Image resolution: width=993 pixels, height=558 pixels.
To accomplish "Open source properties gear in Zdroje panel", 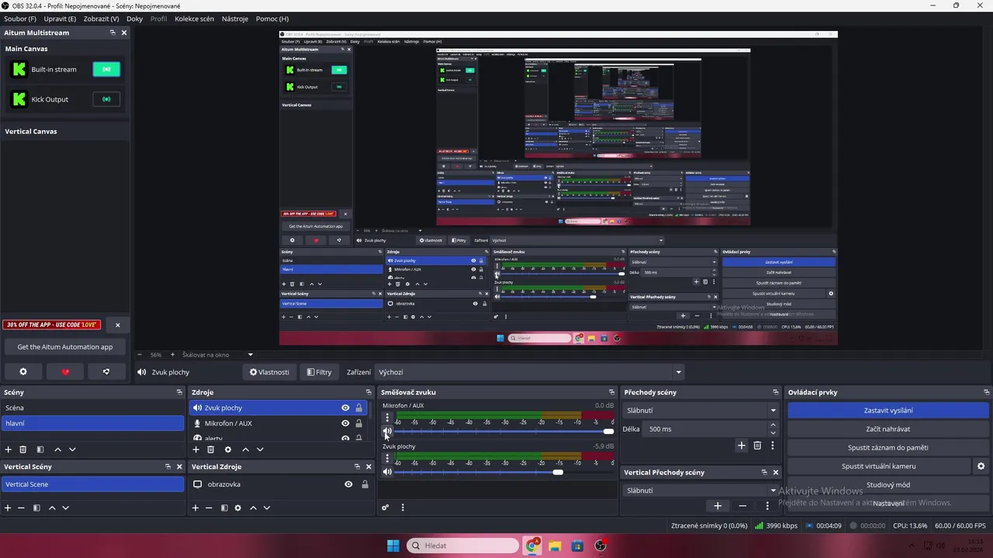I will coord(228,449).
